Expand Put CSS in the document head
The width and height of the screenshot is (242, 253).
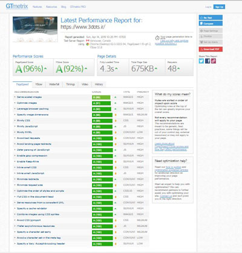pyautogui.click(x=35, y=197)
